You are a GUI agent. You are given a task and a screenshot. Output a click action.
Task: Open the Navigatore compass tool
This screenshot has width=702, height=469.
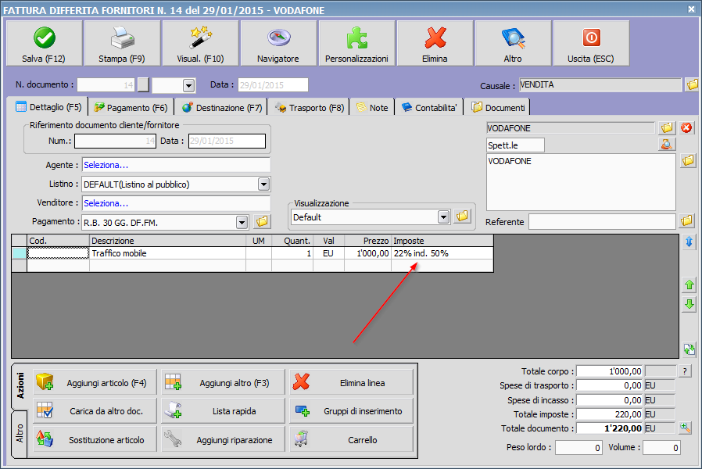click(278, 44)
